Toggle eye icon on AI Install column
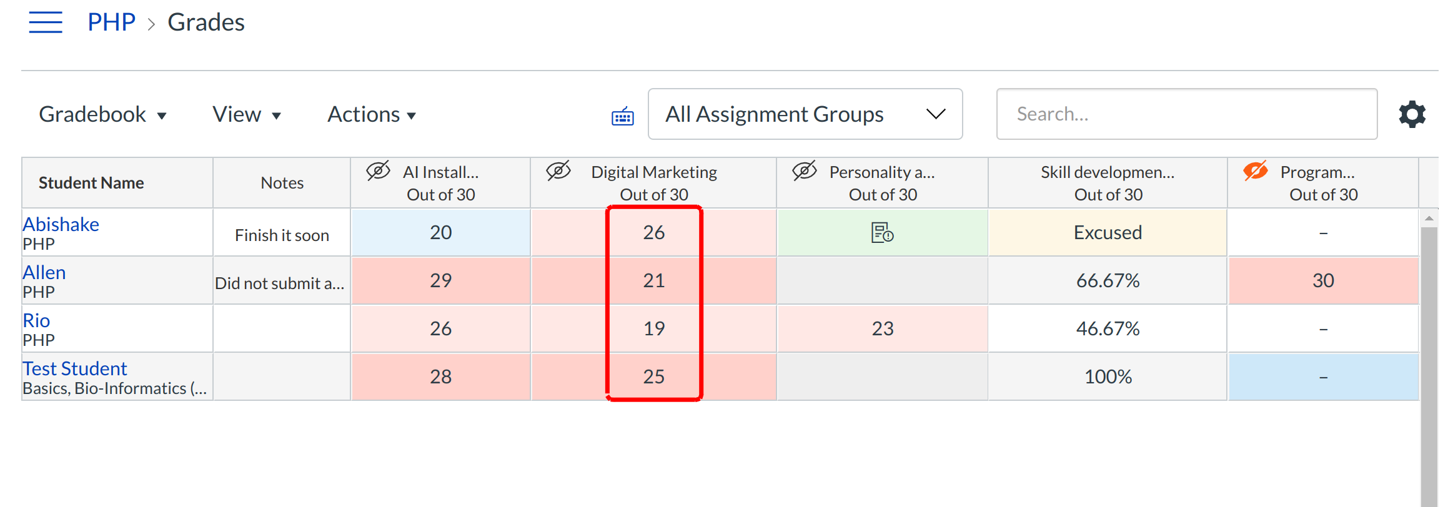Viewport: 1443px width, 507px height. tap(378, 171)
